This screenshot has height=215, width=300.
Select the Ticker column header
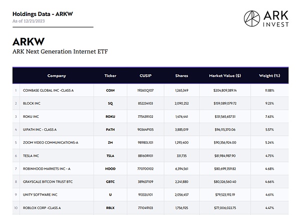pyautogui.click(x=110, y=76)
